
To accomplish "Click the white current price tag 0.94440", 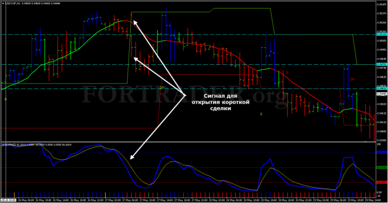I will (382, 94).
